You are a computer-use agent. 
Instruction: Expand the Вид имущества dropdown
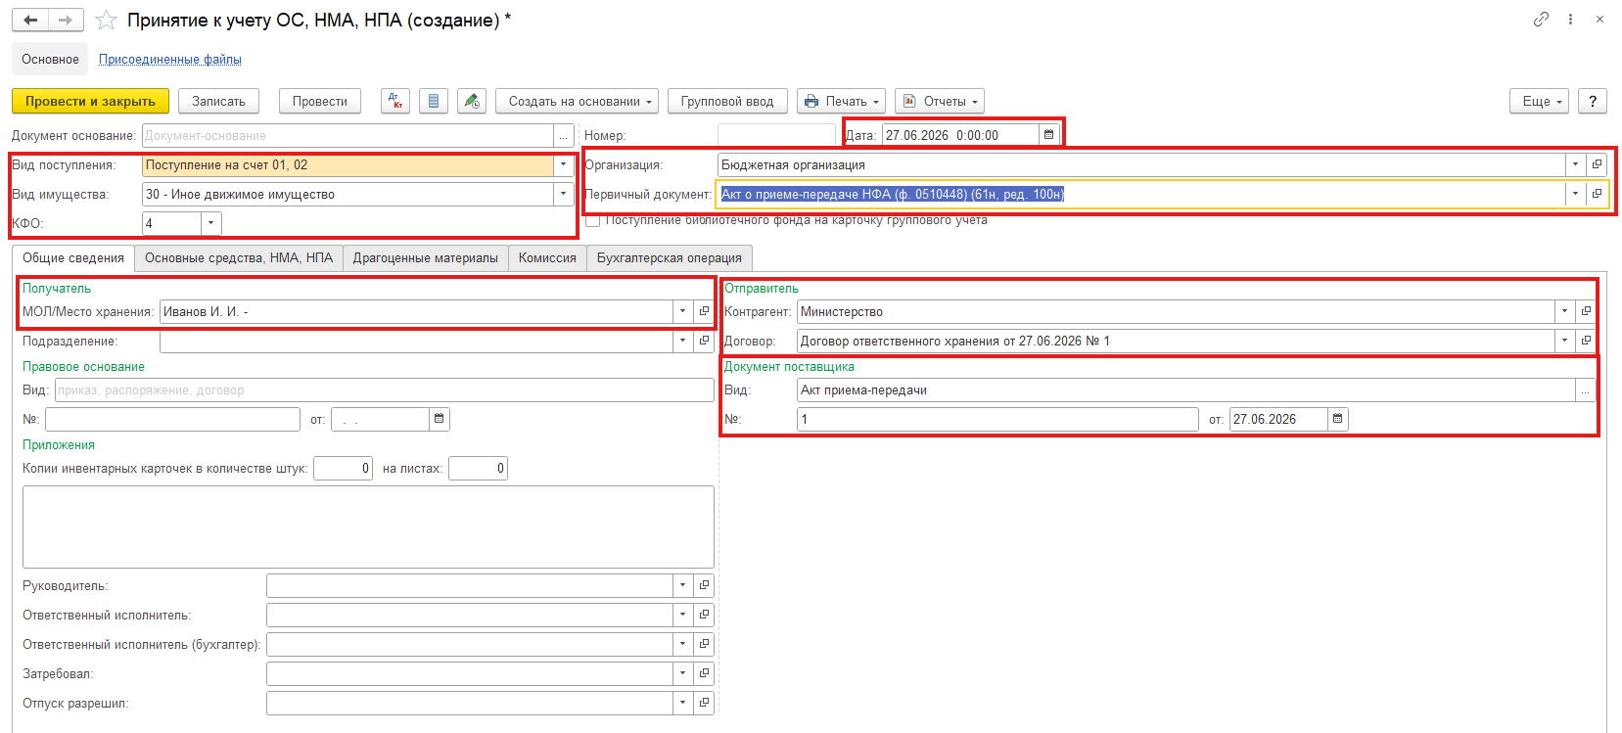tap(564, 194)
